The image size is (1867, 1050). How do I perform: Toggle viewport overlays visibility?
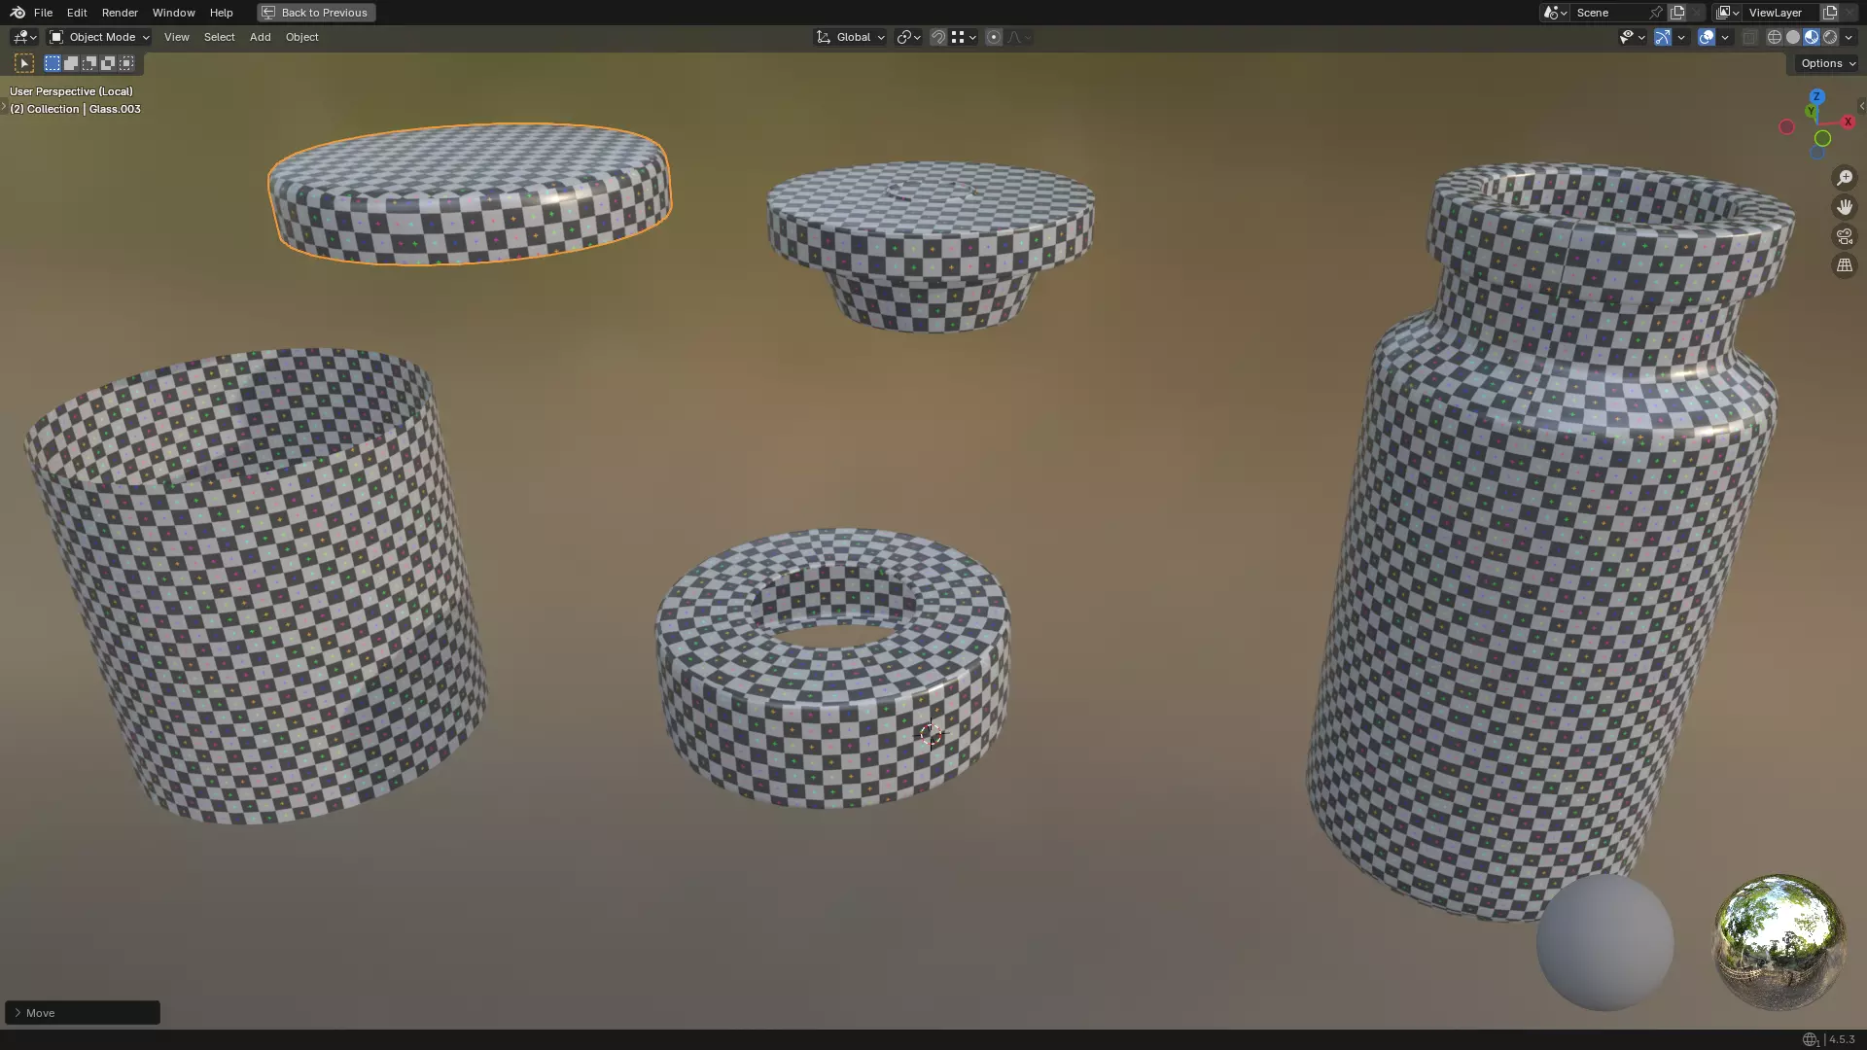(x=1707, y=37)
